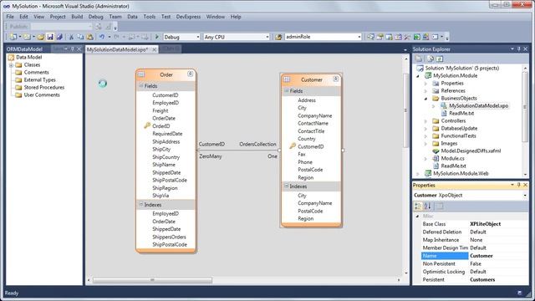Click the third Solution Explorer toolbar icon
535x301 pixels.
click(x=440, y=59)
